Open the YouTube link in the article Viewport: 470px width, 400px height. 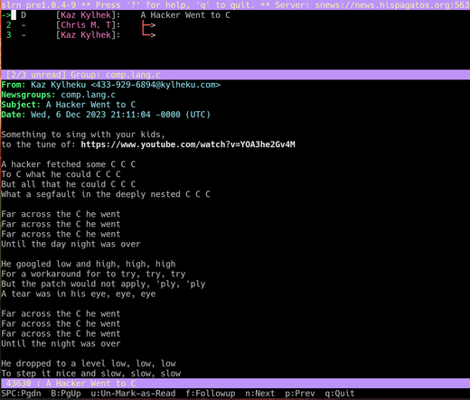pyautogui.click(x=188, y=144)
